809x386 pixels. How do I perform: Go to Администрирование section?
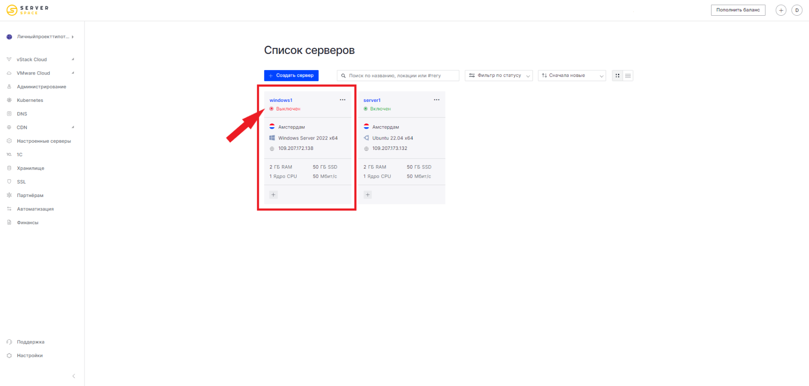click(41, 87)
